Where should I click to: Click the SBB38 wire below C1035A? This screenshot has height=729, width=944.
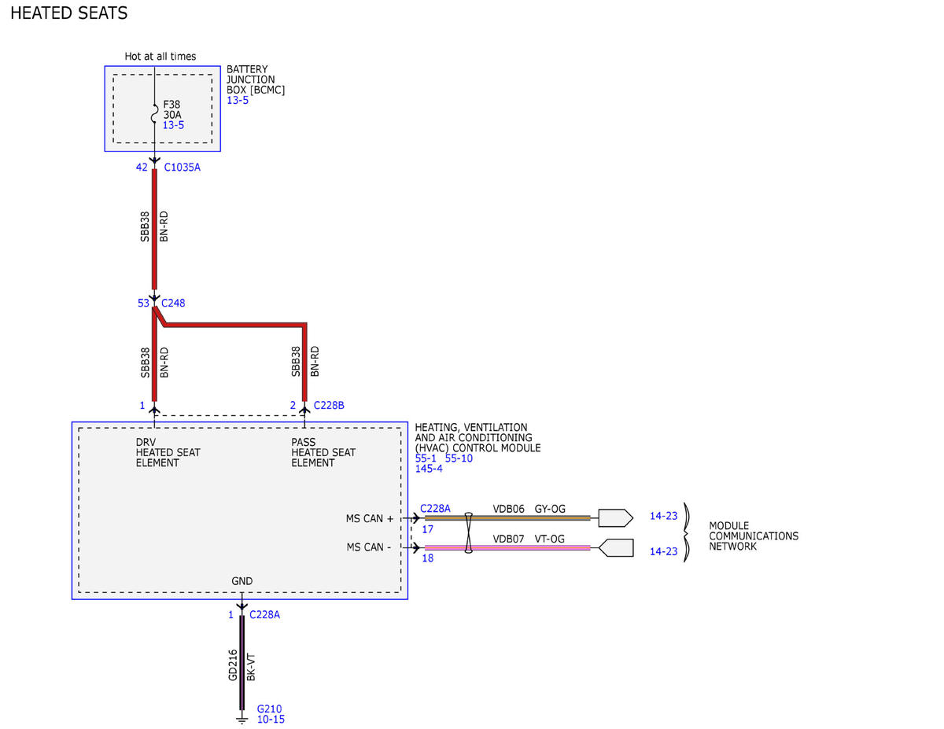154,230
